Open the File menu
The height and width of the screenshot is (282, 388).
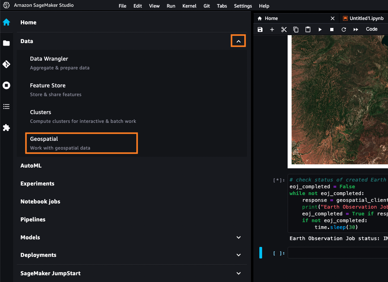click(122, 6)
